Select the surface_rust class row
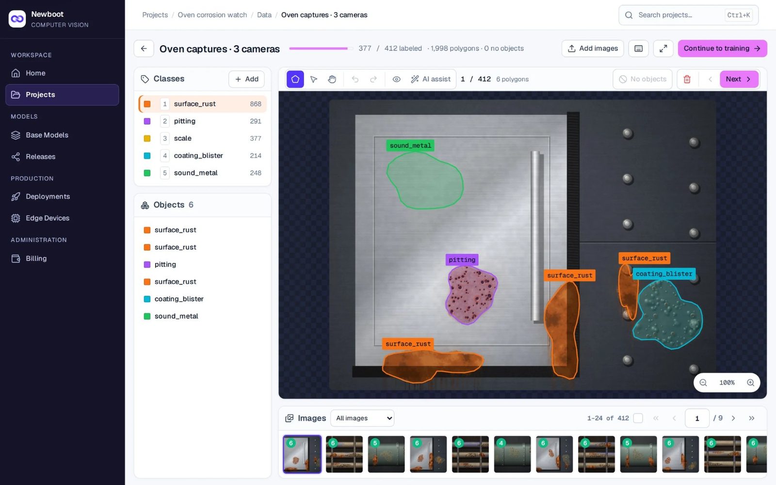776x485 pixels. point(202,104)
